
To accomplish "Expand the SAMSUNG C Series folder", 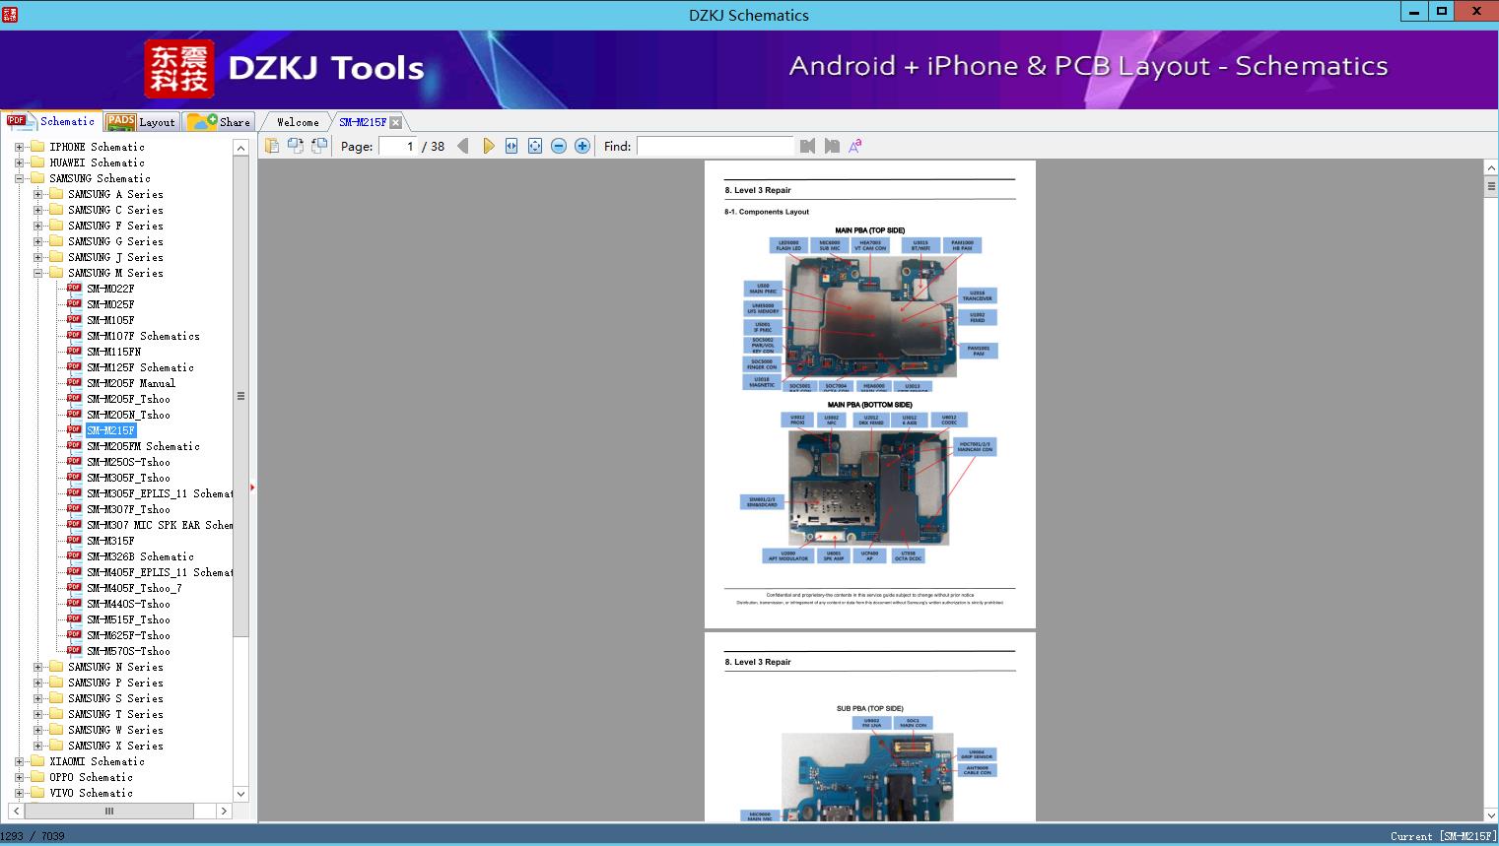I will pyautogui.click(x=37, y=210).
